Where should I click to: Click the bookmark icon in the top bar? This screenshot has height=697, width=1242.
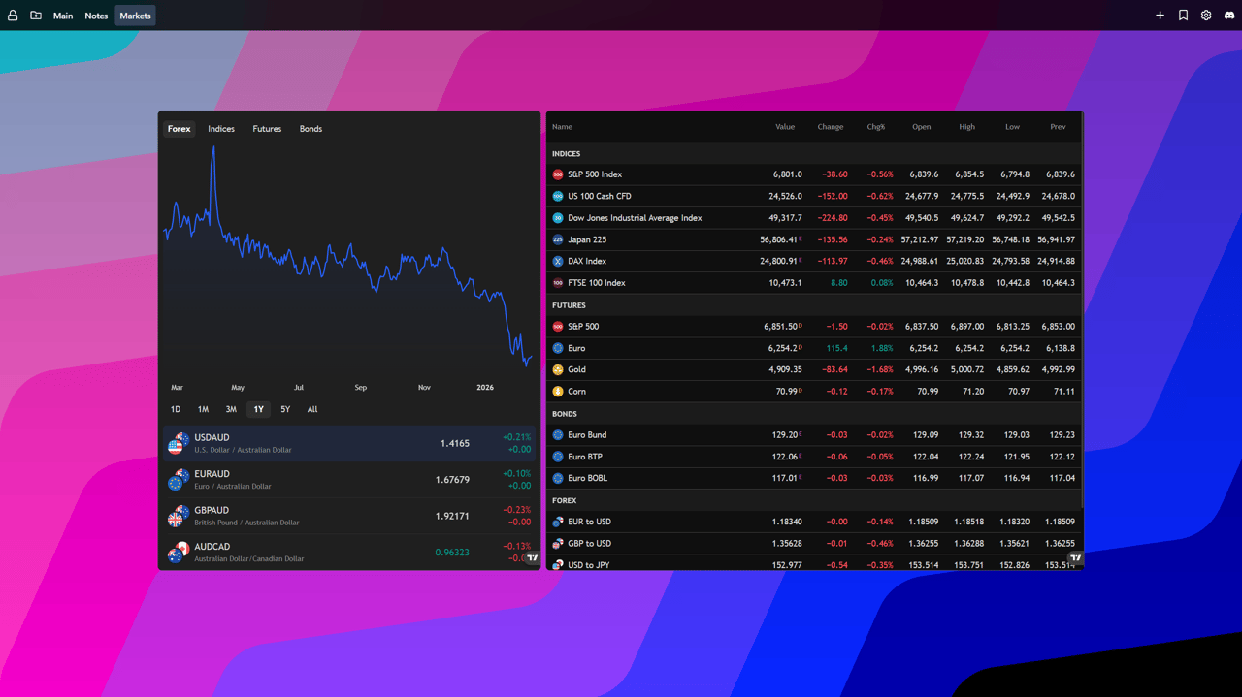click(x=1183, y=16)
